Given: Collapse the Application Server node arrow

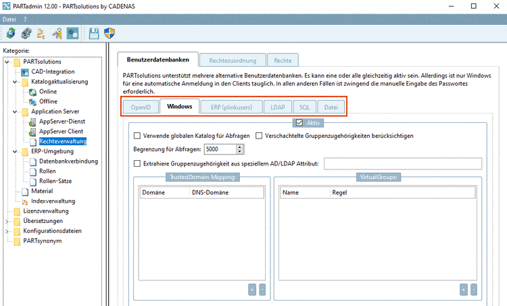Looking at the screenshot, I should pos(15,112).
